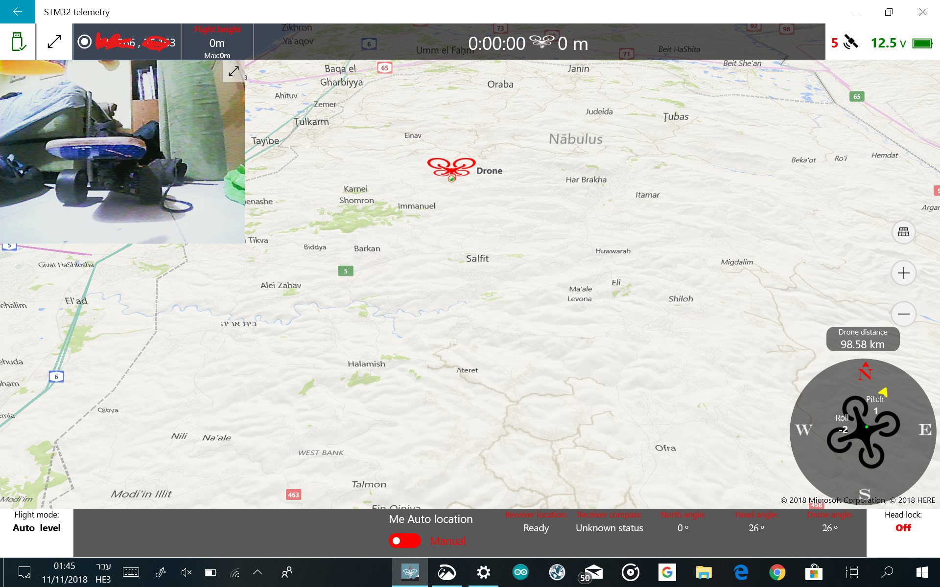Click the back arrow button

click(18, 12)
